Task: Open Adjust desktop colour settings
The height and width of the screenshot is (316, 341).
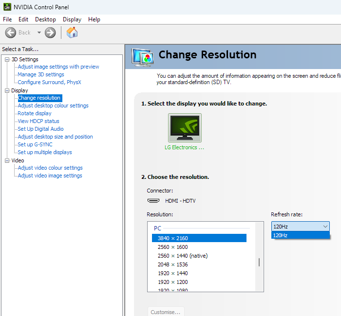Action: [x=53, y=105]
